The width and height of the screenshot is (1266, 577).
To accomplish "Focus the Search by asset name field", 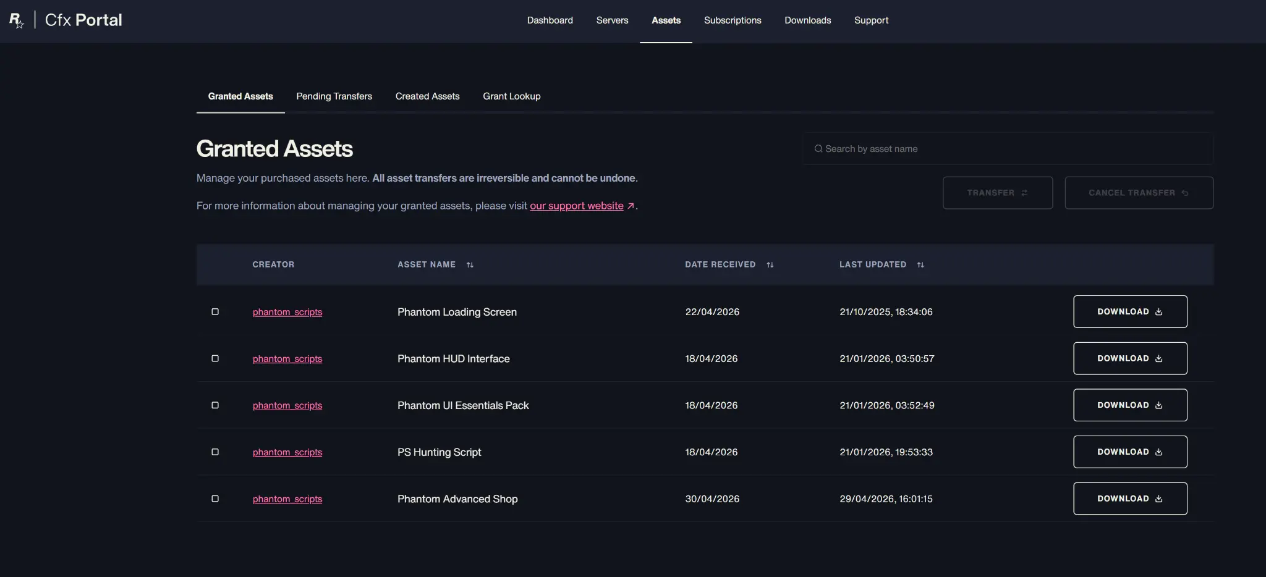I will click(1008, 149).
